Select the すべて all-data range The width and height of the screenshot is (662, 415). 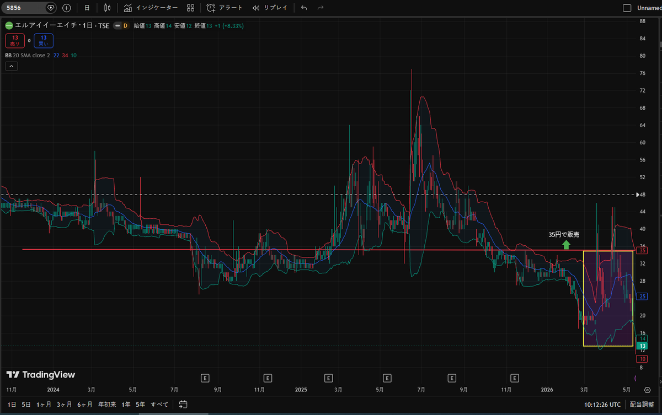point(159,405)
